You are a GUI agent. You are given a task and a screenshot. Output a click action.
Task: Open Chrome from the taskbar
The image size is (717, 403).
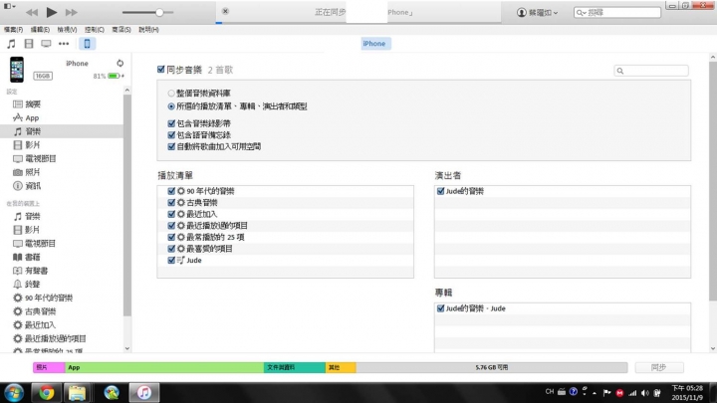coord(46,393)
